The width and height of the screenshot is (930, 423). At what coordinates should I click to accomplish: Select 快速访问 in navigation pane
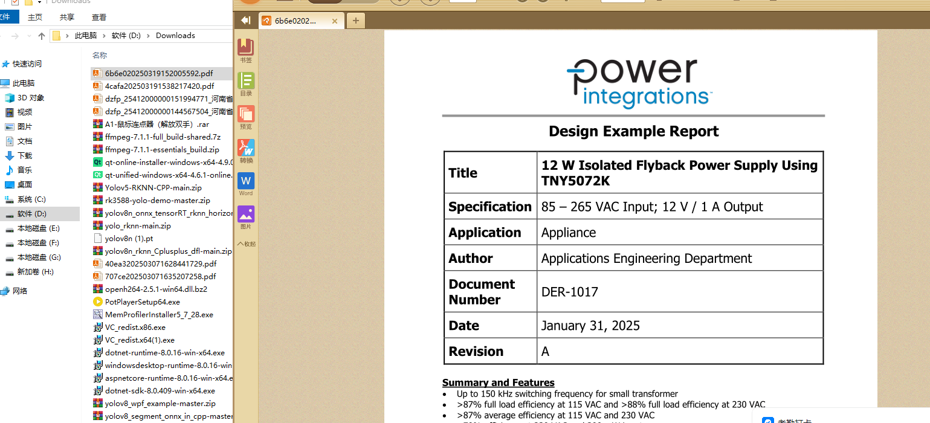27,64
